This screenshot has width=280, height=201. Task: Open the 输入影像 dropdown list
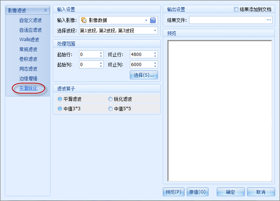(x=146, y=20)
